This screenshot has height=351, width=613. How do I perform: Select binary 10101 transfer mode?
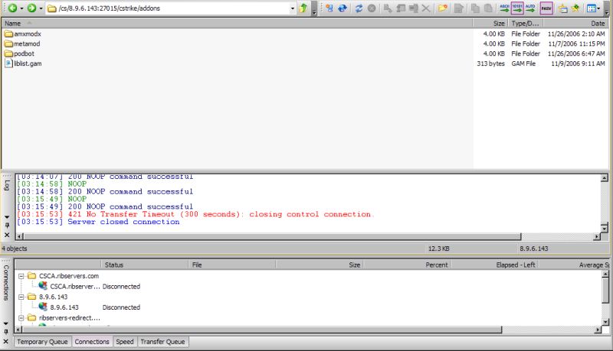tap(517, 8)
